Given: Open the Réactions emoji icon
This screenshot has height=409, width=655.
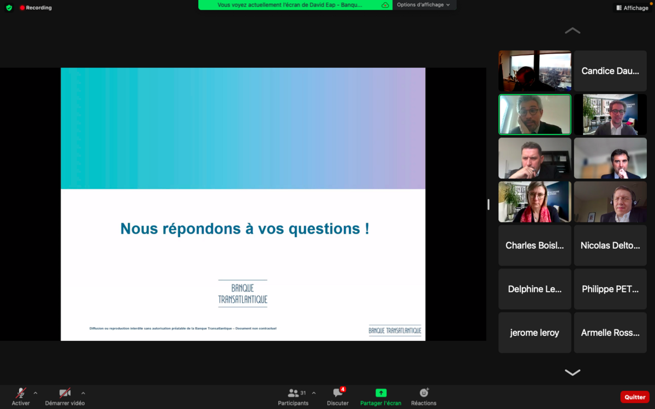Looking at the screenshot, I should (424, 393).
